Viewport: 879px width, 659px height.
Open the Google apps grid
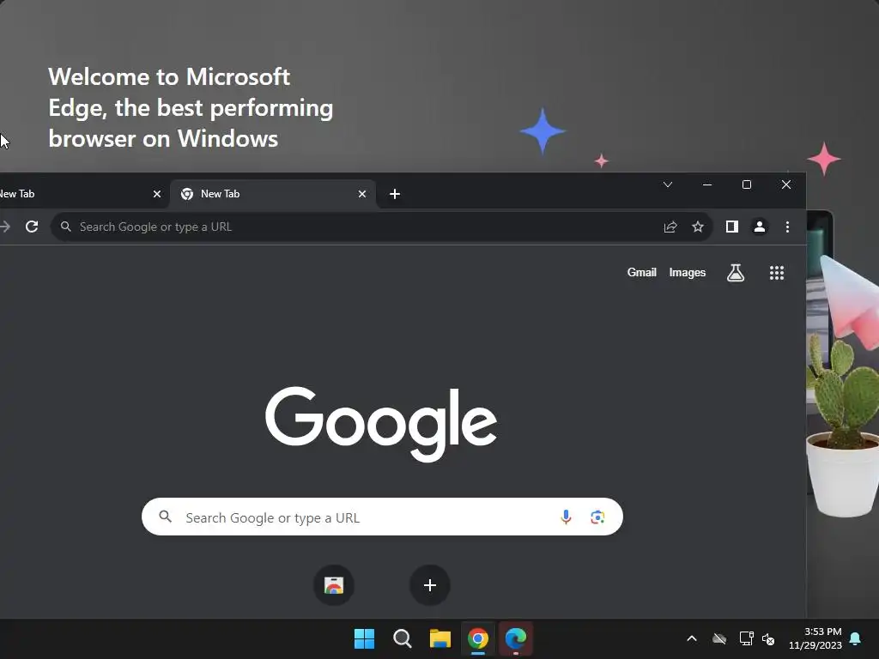point(776,273)
